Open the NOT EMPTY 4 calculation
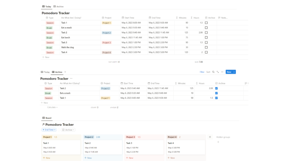The width and height of the screenshot is (287, 161). [114, 62]
